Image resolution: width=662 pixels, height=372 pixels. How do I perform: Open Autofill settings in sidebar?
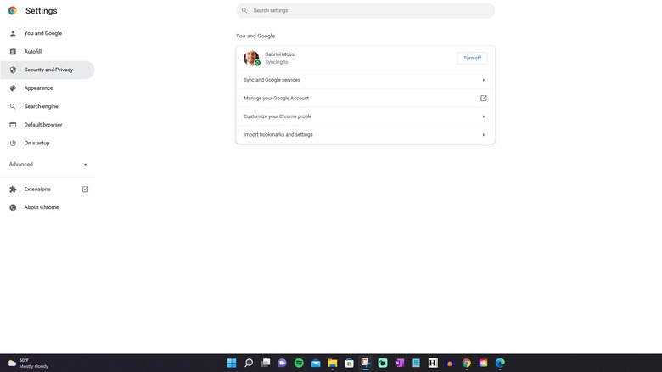pyautogui.click(x=32, y=52)
